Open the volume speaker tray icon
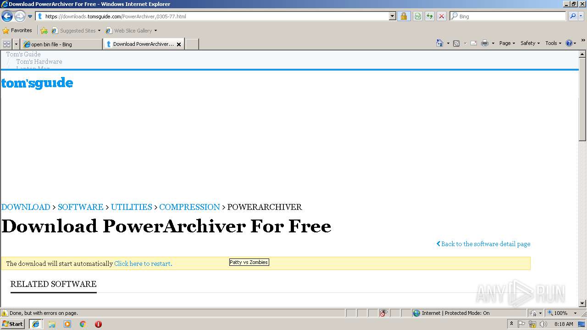 pos(543,324)
